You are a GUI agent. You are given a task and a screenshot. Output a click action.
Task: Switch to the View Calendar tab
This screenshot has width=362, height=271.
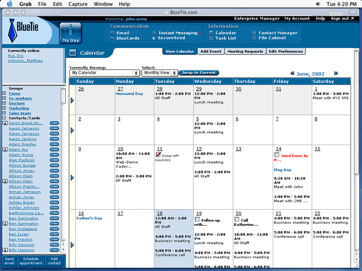click(180, 51)
